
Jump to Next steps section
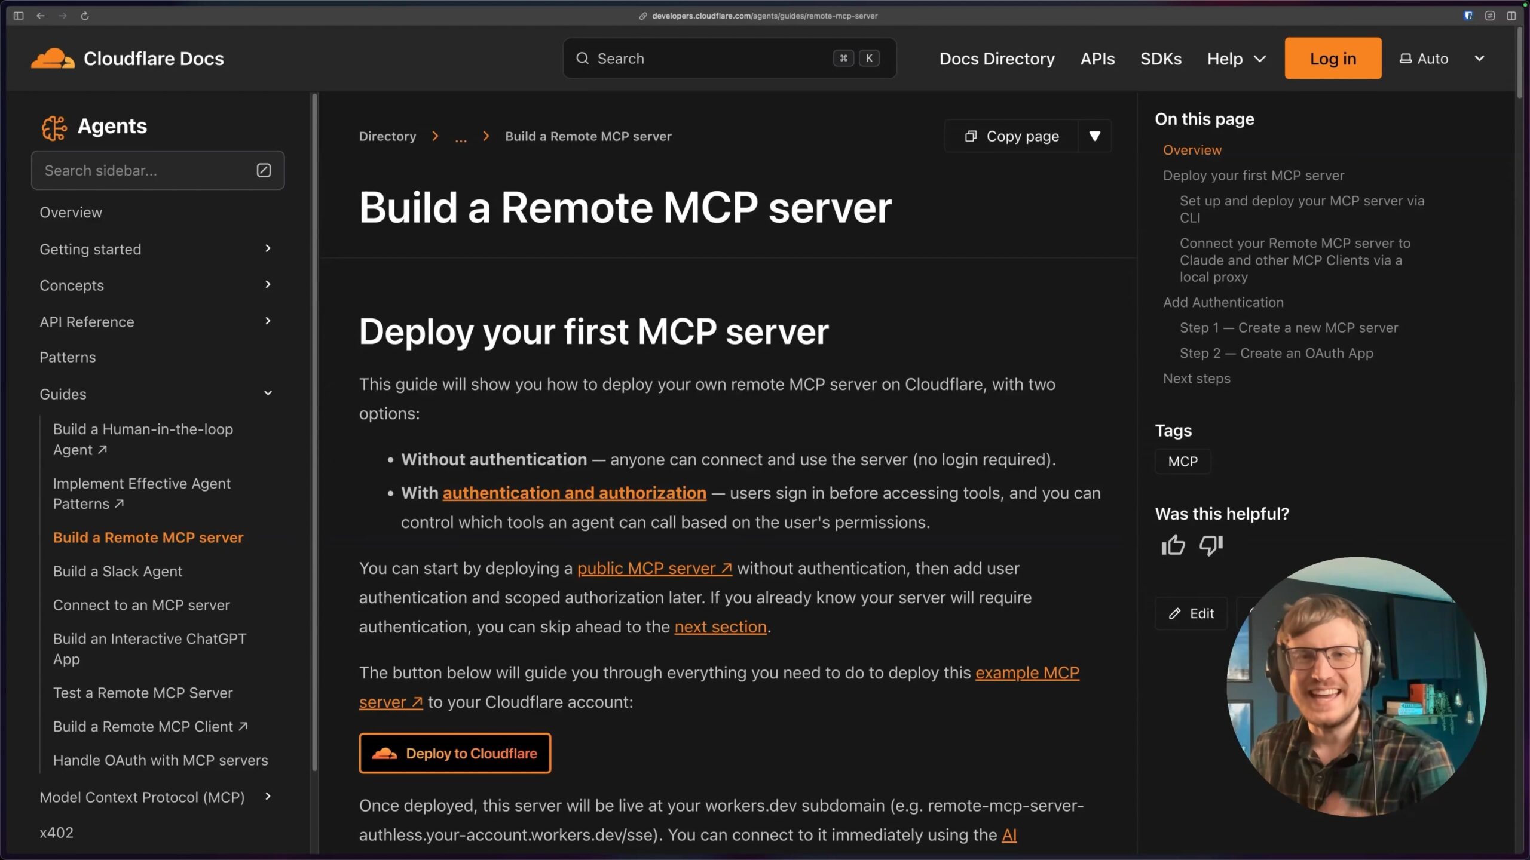[x=1197, y=379]
